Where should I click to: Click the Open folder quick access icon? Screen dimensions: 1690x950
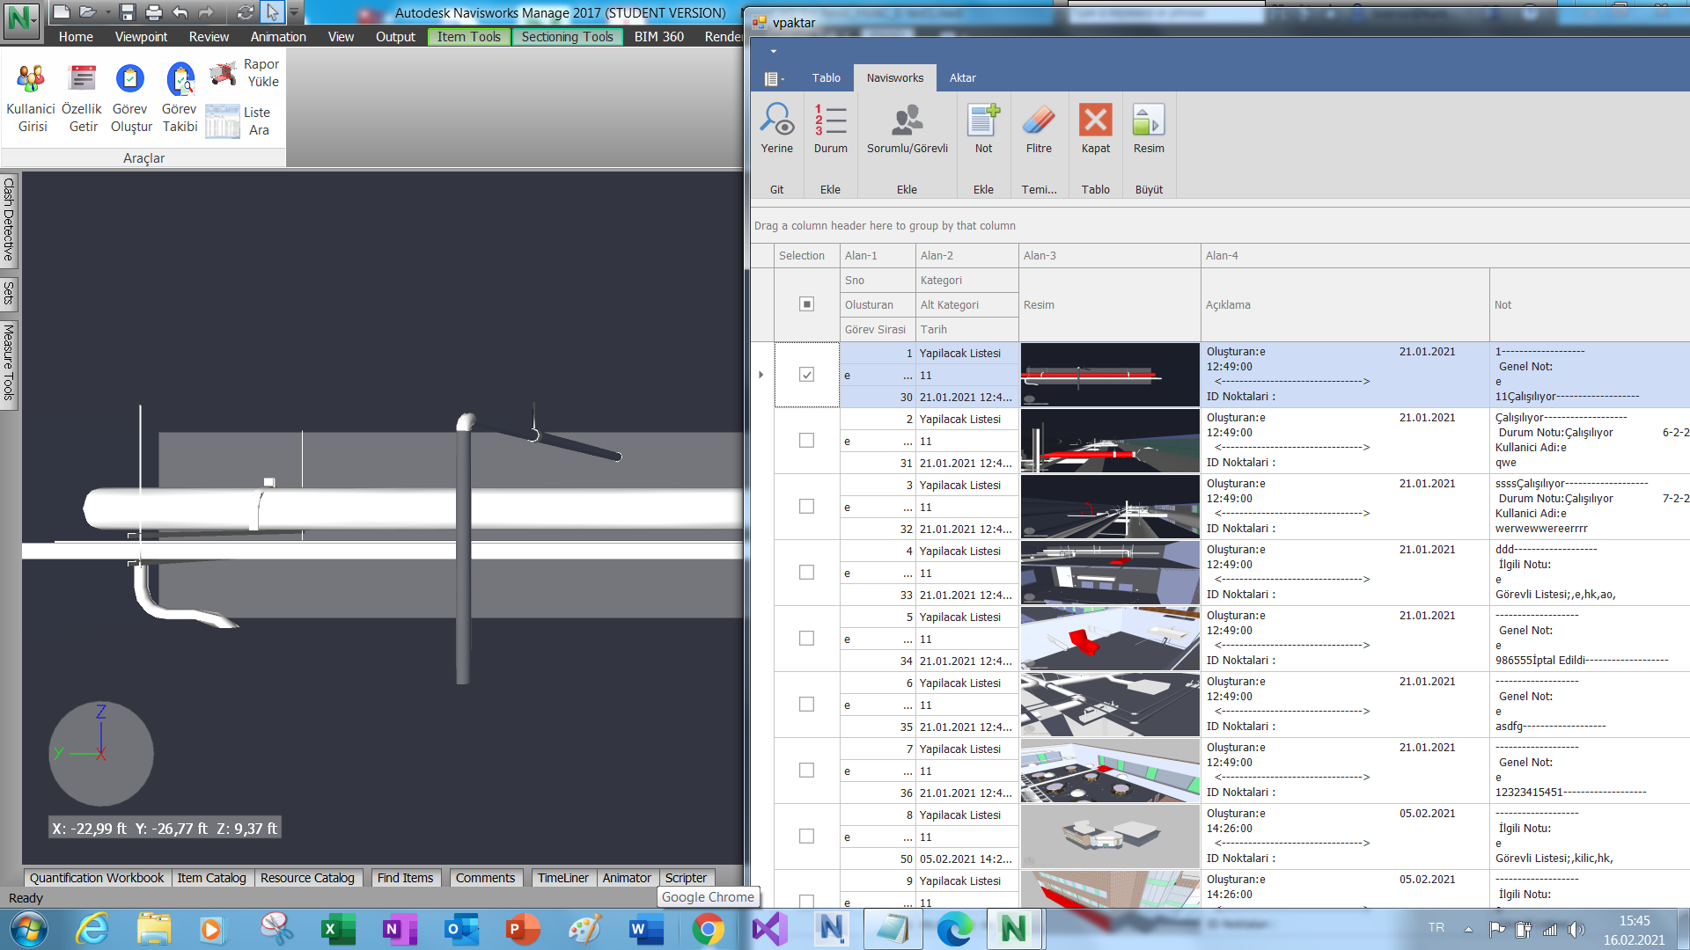tap(87, 11)
